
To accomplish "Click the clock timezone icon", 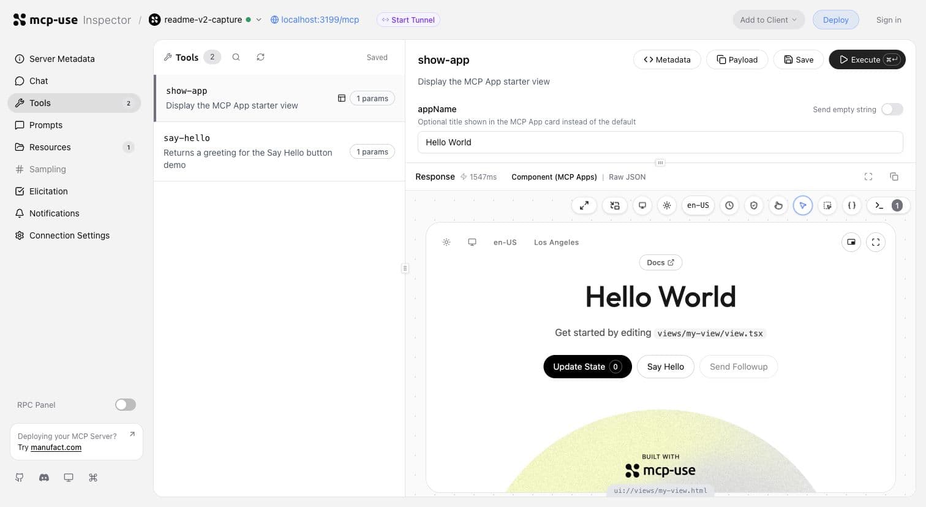I will click(x=729, y=205).
